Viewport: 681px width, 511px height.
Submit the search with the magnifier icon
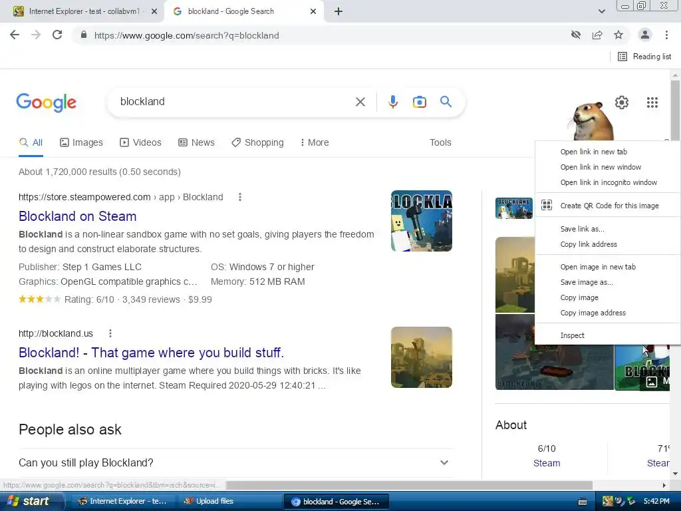446,102
